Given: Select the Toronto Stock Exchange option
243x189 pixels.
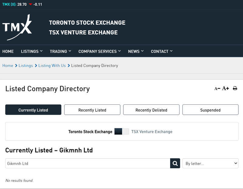Looking at the screenshot, I should (90, 132).
